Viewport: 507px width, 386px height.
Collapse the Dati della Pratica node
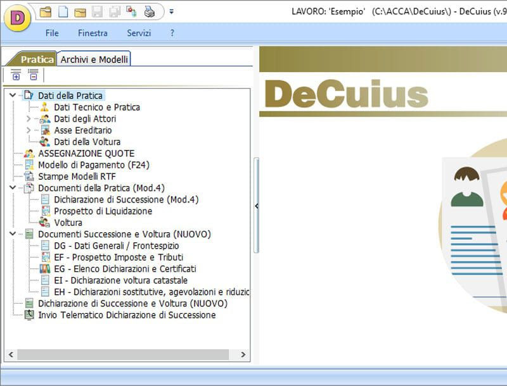[x=13, y=95]
